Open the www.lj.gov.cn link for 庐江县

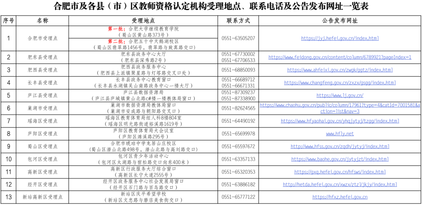pos(340,95)
